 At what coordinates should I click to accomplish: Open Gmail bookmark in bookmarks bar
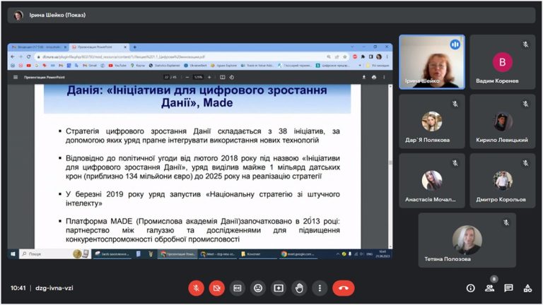point(90,66)
